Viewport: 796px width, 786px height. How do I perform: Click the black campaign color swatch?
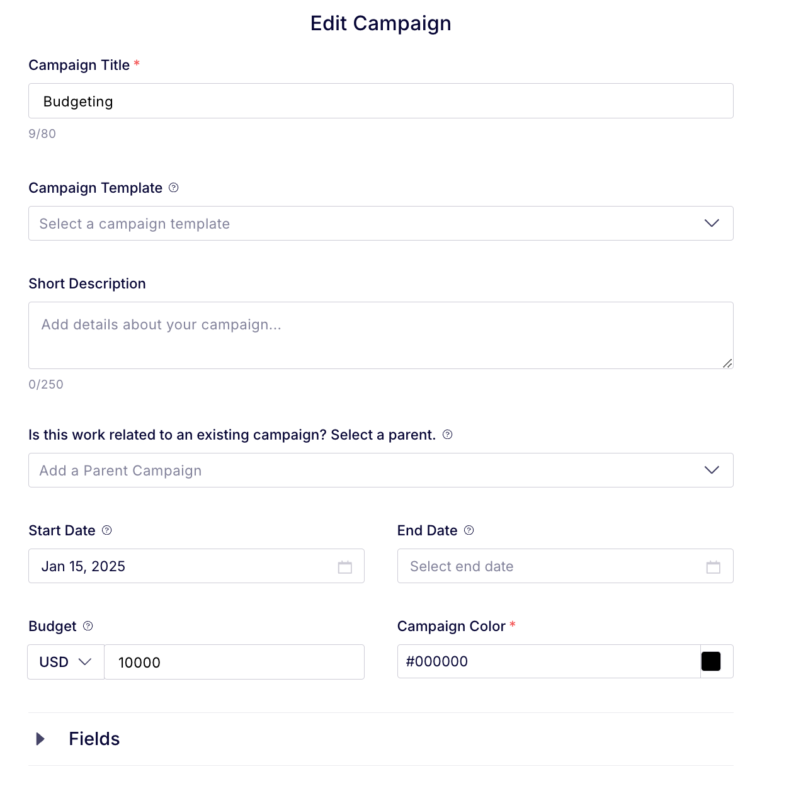coord(711,661)
